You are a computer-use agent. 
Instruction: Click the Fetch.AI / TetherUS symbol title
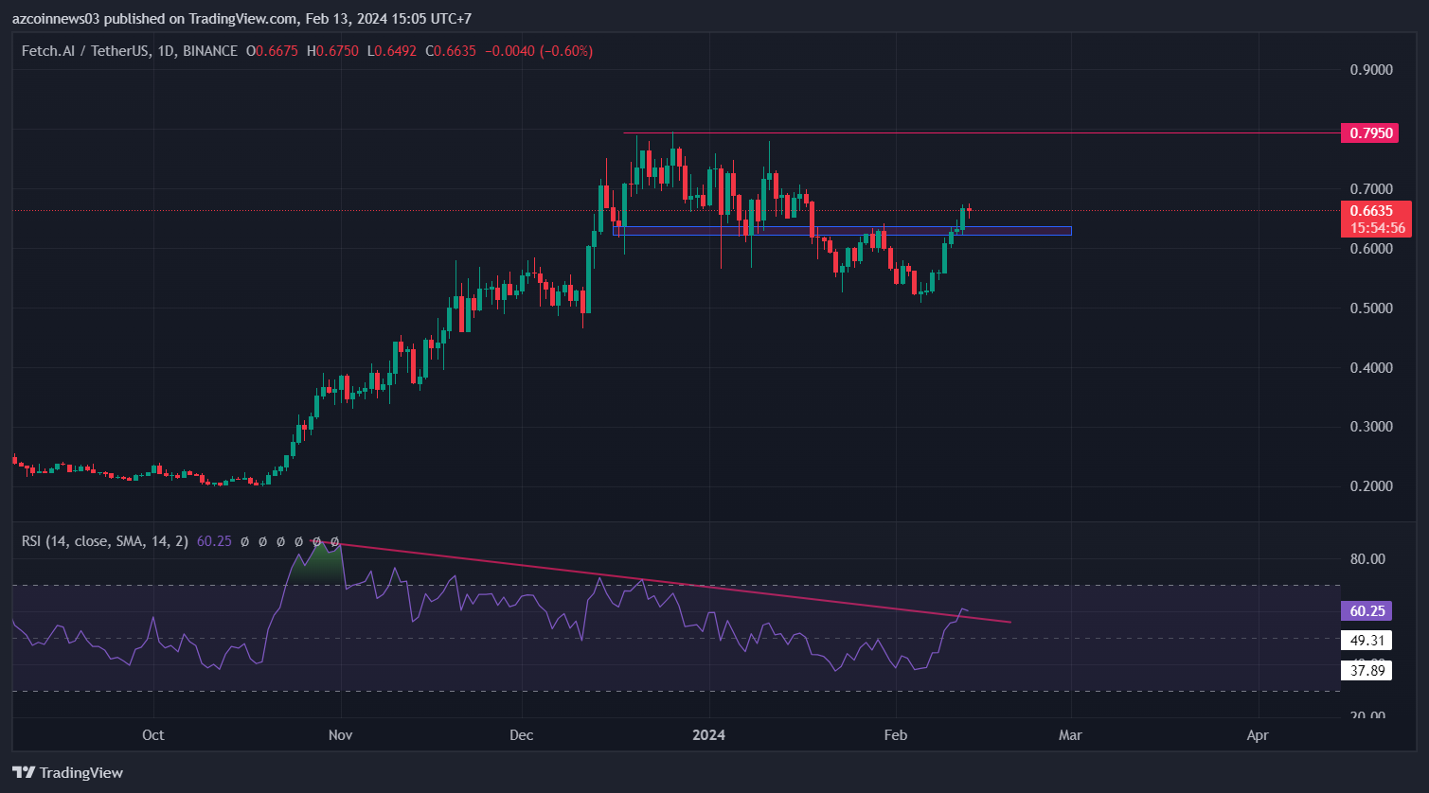pos(85,51)
